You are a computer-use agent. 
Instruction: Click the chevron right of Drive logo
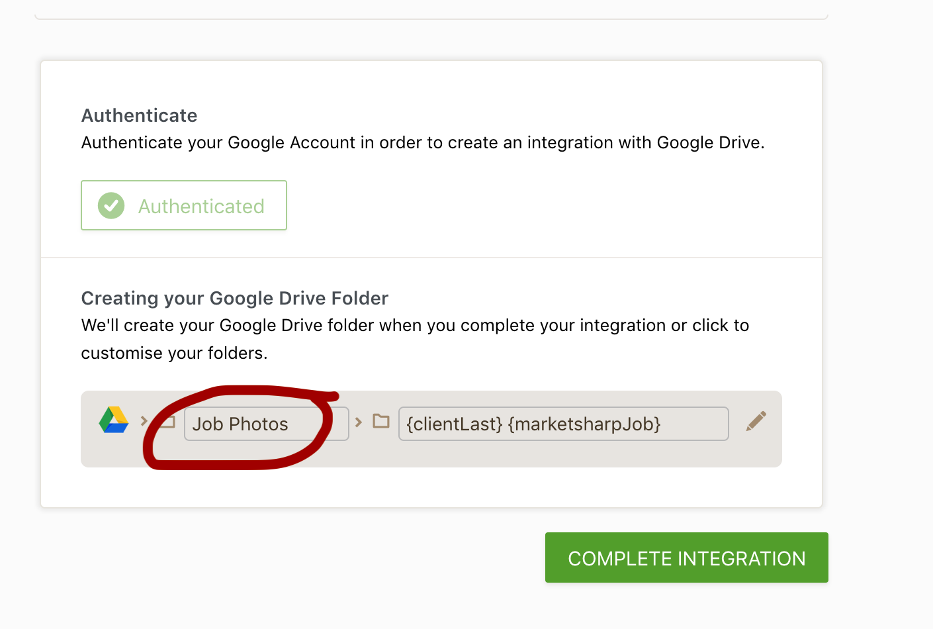click(144, 420)
